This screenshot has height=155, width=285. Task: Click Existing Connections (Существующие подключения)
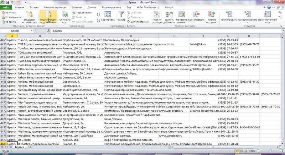[x=48, y=17]
